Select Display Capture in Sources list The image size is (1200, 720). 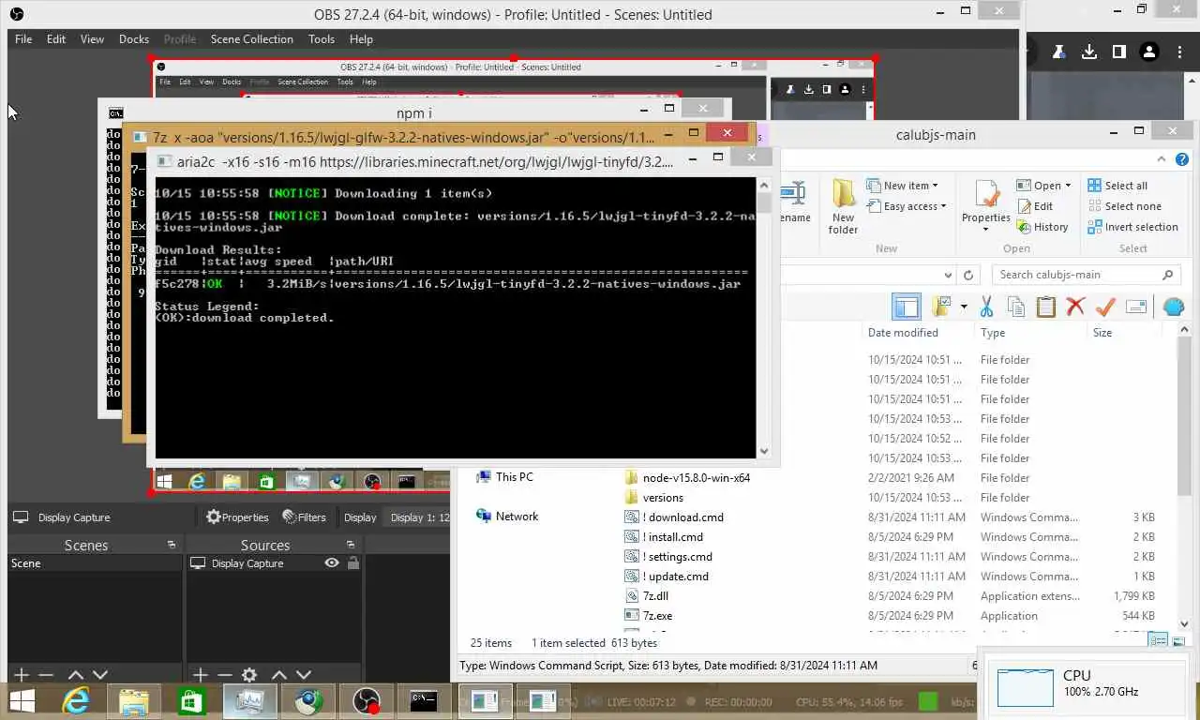[x=247, y=563]
